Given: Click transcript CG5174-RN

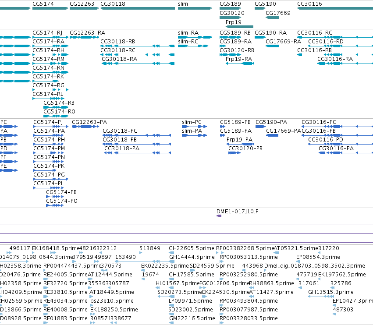Looking at the screenshot, I should 49,68.
